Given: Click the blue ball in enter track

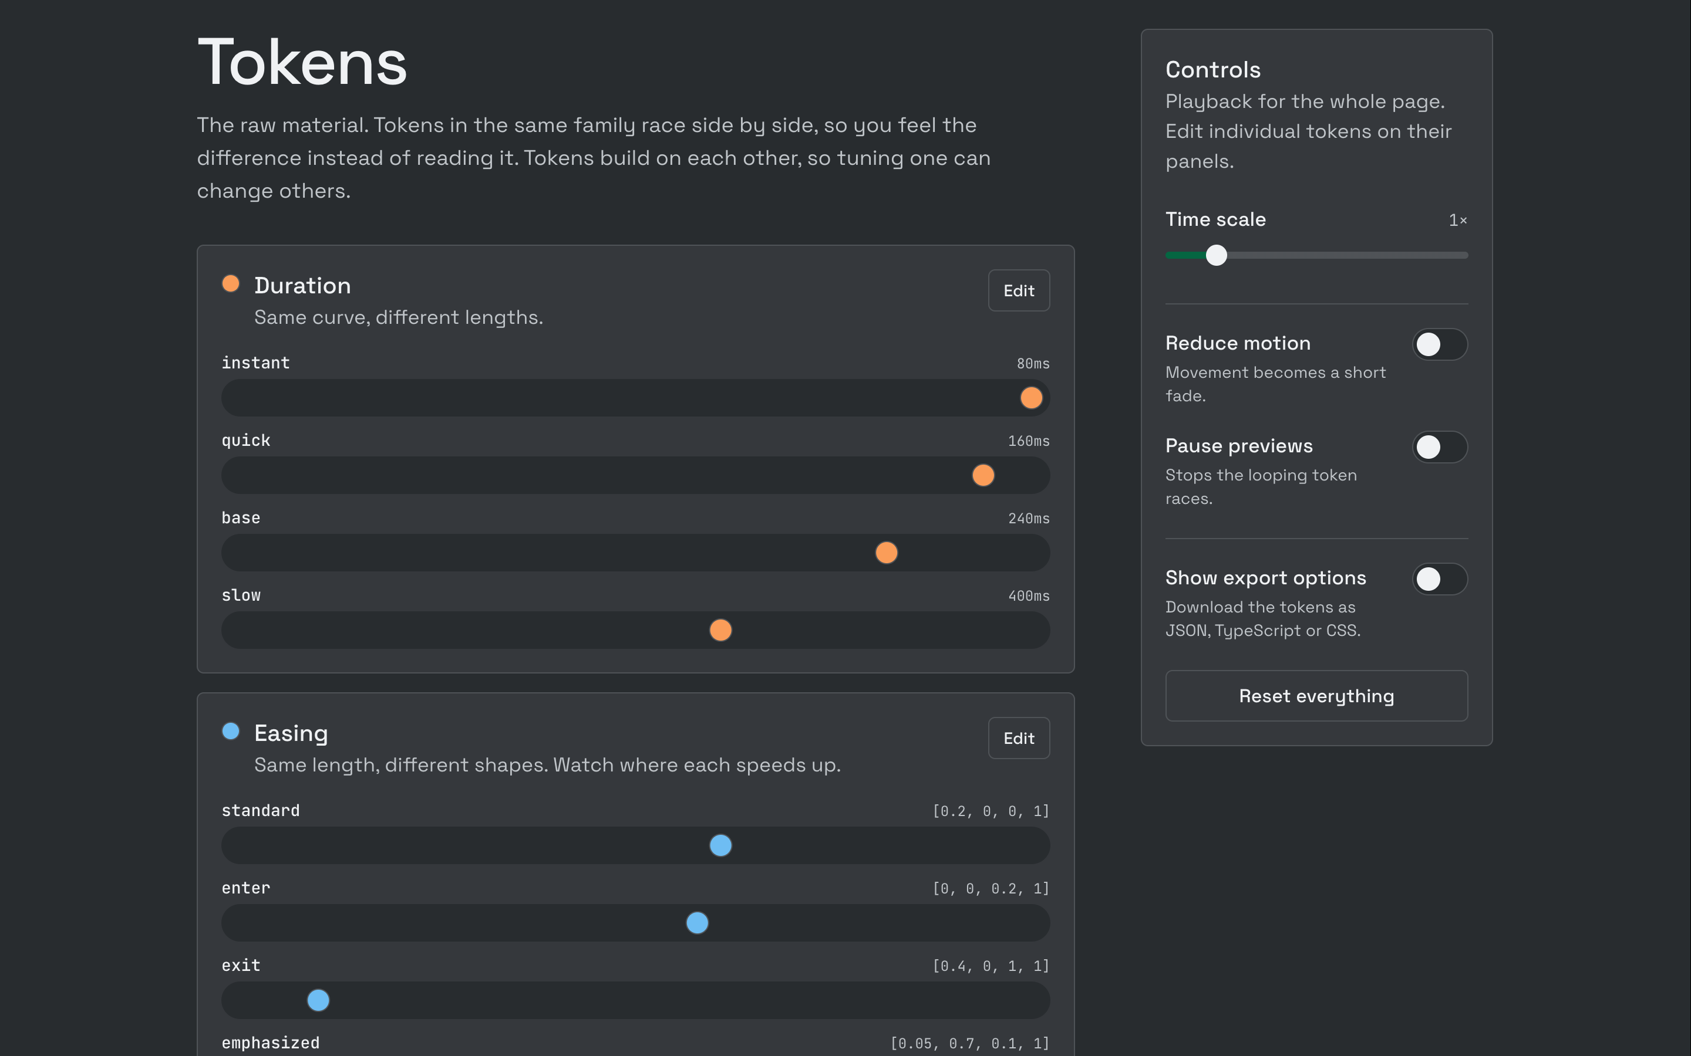Looking at the screenshot, I should point(698,923).
